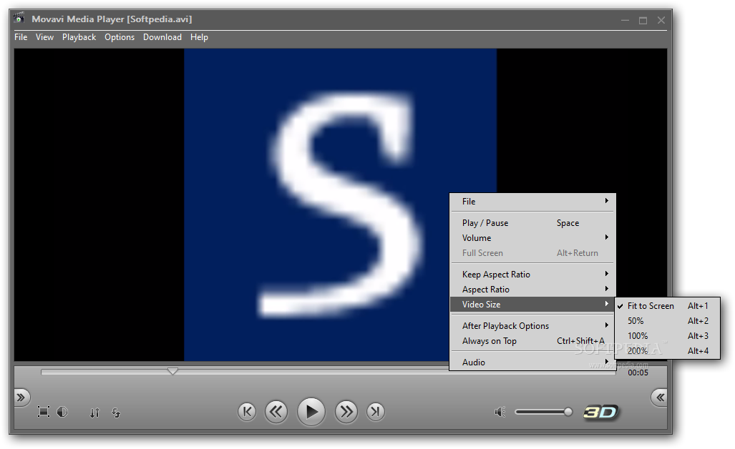Expand left side panel with double-arrow button

coord(21,398)
